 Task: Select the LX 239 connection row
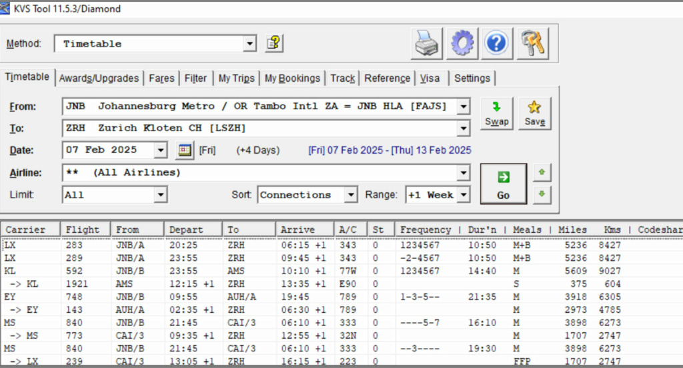click(341, 361)
